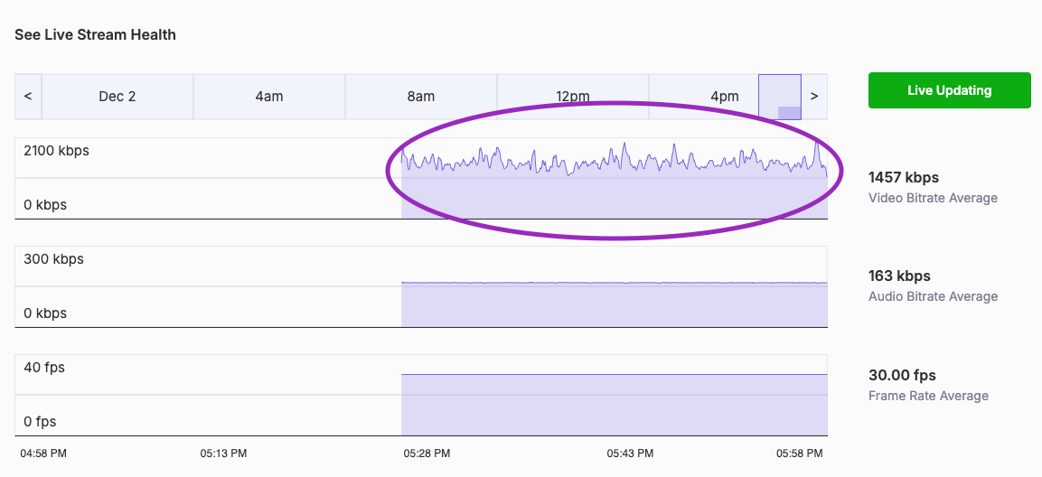Click the 2100 kbps axis label
Screen dimensions: 1042x477
(x=57, y=151)
